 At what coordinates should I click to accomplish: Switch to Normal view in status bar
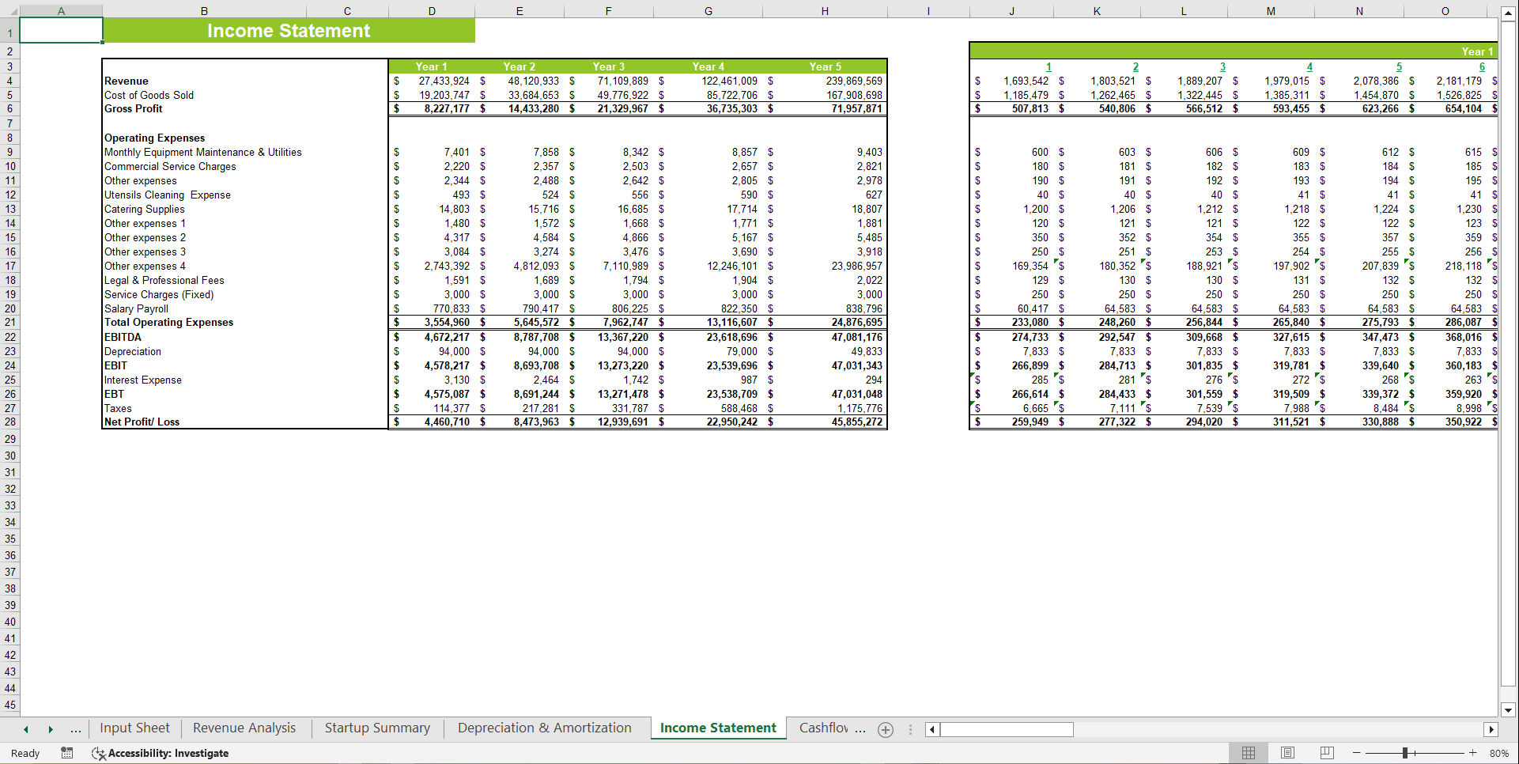click(1249, 752)
